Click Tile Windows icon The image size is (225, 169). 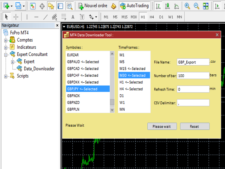point(205,6)
